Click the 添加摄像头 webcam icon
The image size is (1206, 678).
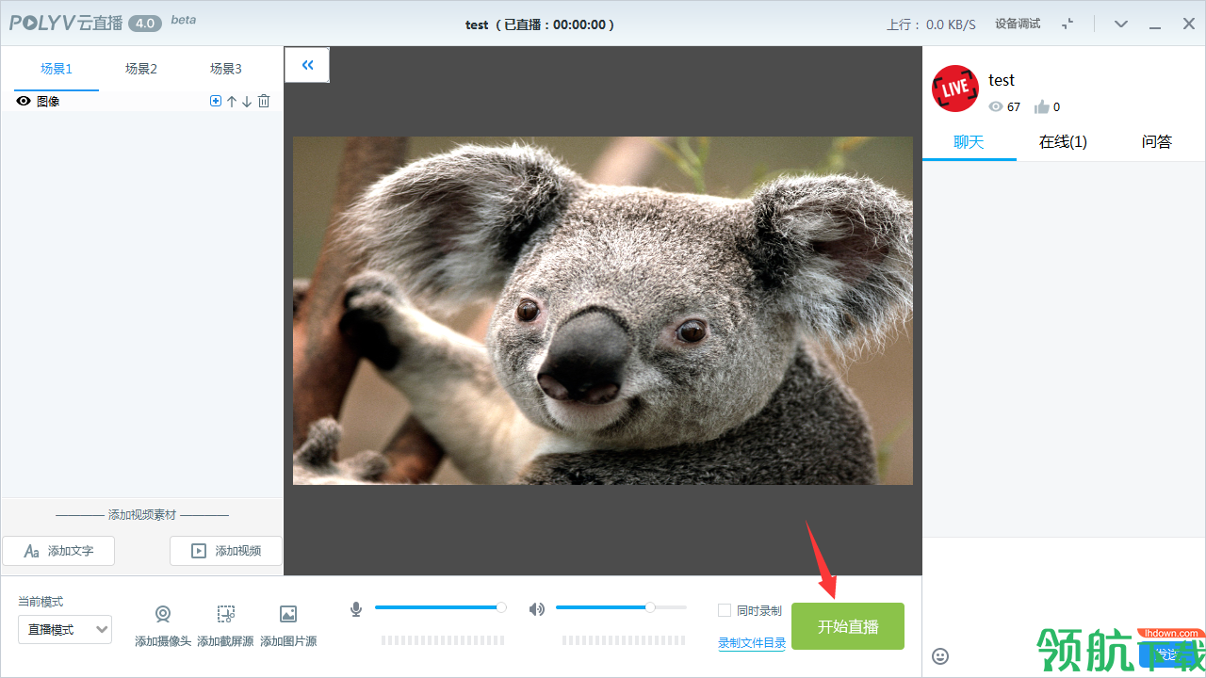(163, 615)
